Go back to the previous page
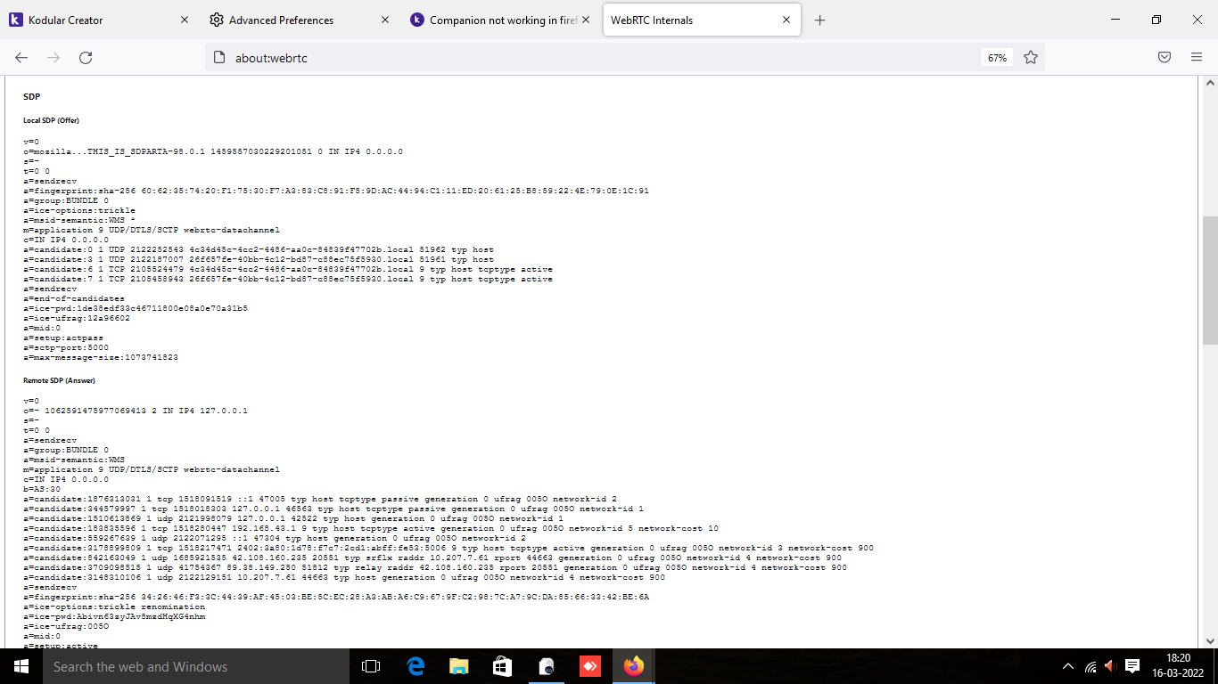 (x=21, y=57)
